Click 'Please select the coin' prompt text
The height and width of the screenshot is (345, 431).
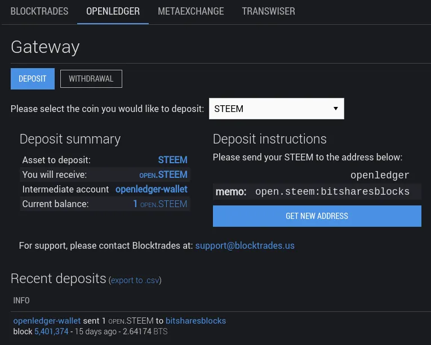107,109
